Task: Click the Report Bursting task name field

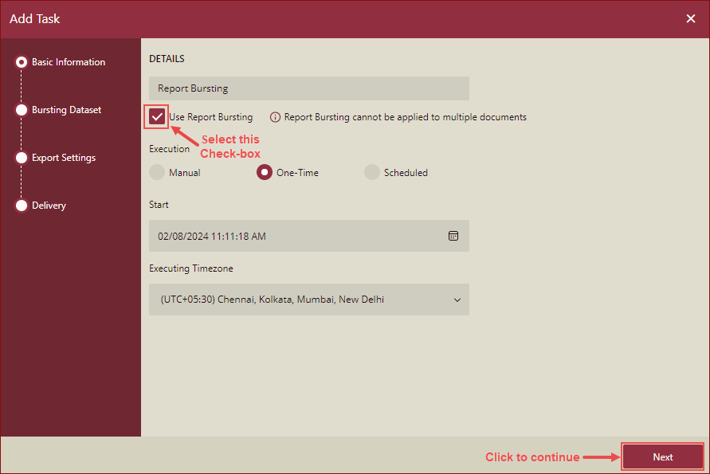Action: tap(309, 88)
